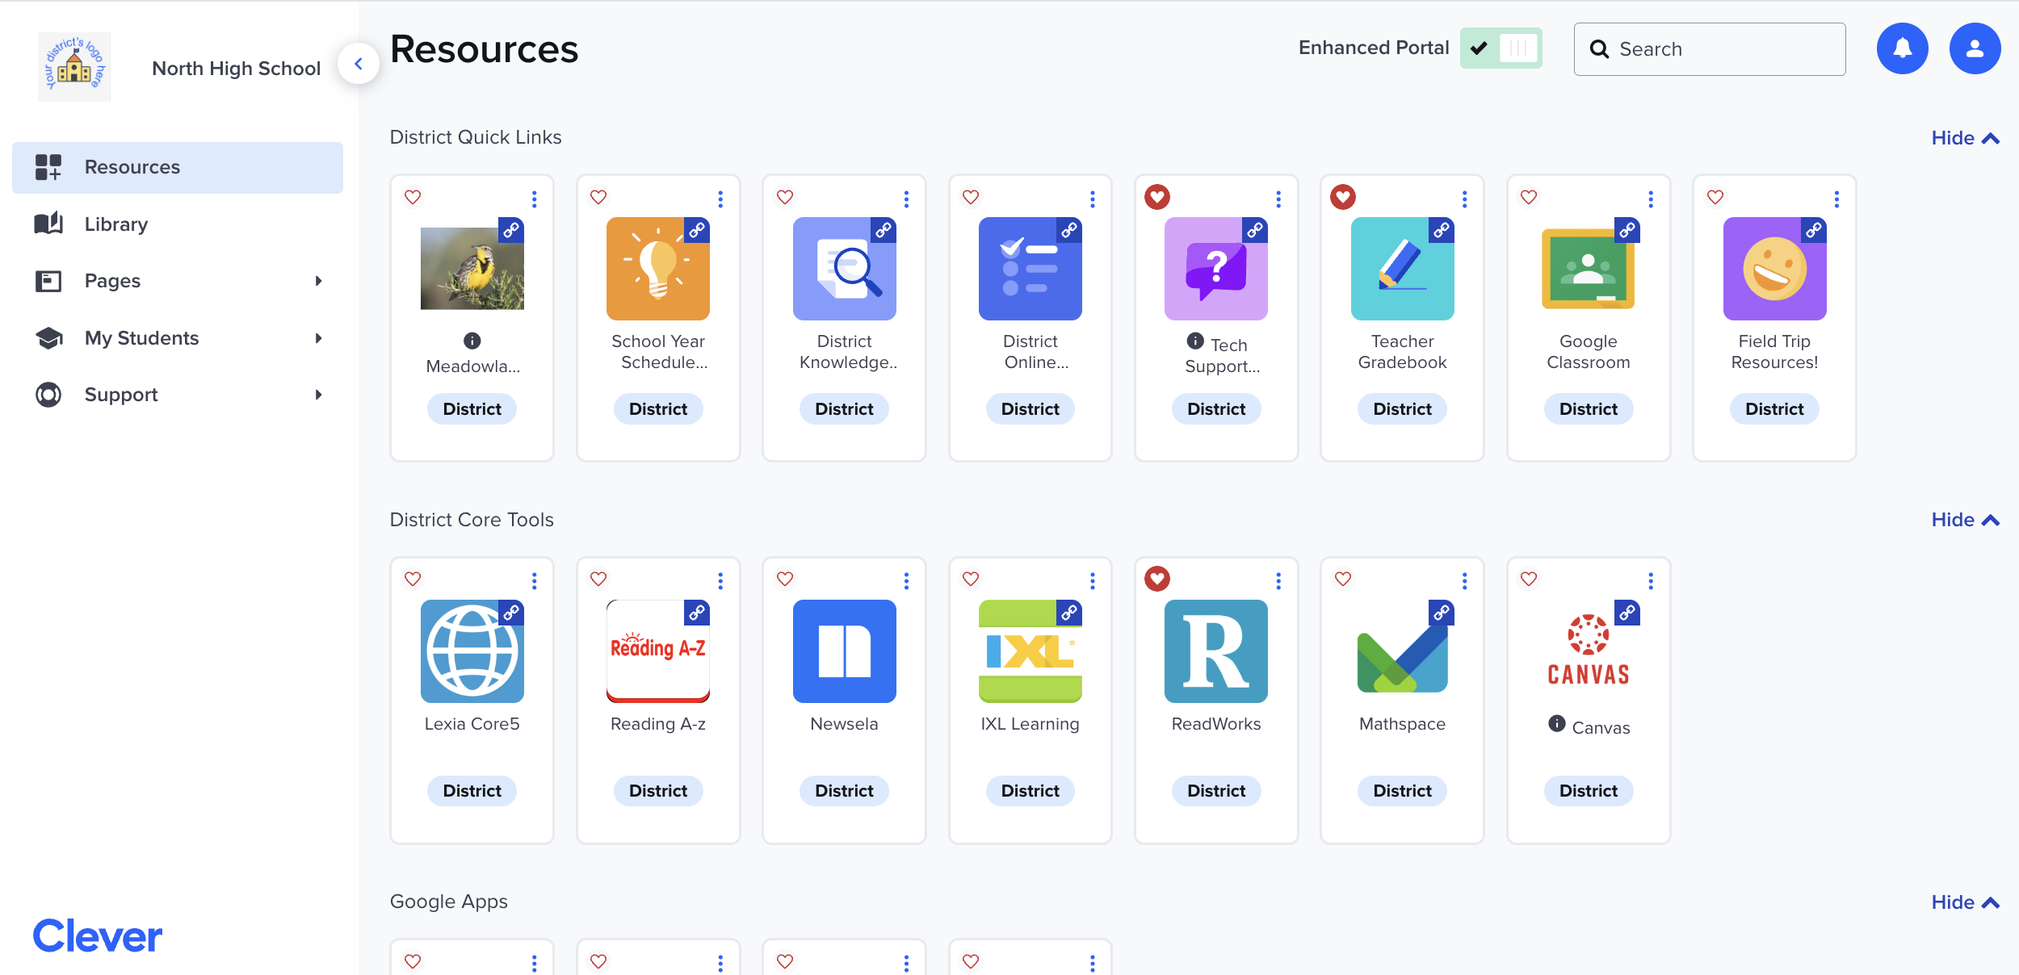This screenshot has height=975, width=2019.
Task: Launch the Google Classroom icon
Action: pyautogui.click(x=1588, y=269)
